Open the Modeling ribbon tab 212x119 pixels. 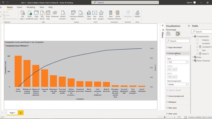(31, 7)
